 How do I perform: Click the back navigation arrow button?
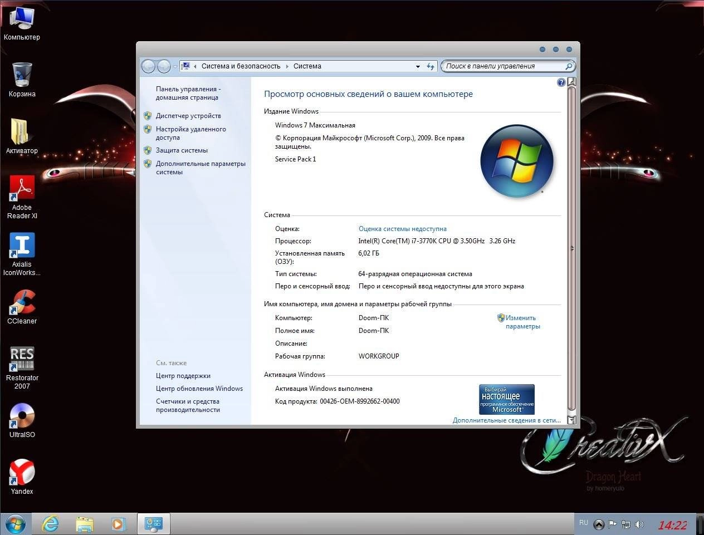pos(148,66)
